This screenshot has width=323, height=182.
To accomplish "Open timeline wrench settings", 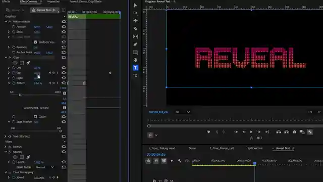I will pos(180,161).
